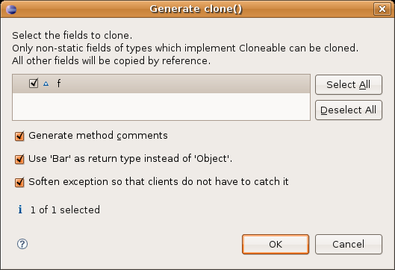Click the blue triangle field icon beside f
Viewport: 395px width, 270px height.
coord(46,84)
